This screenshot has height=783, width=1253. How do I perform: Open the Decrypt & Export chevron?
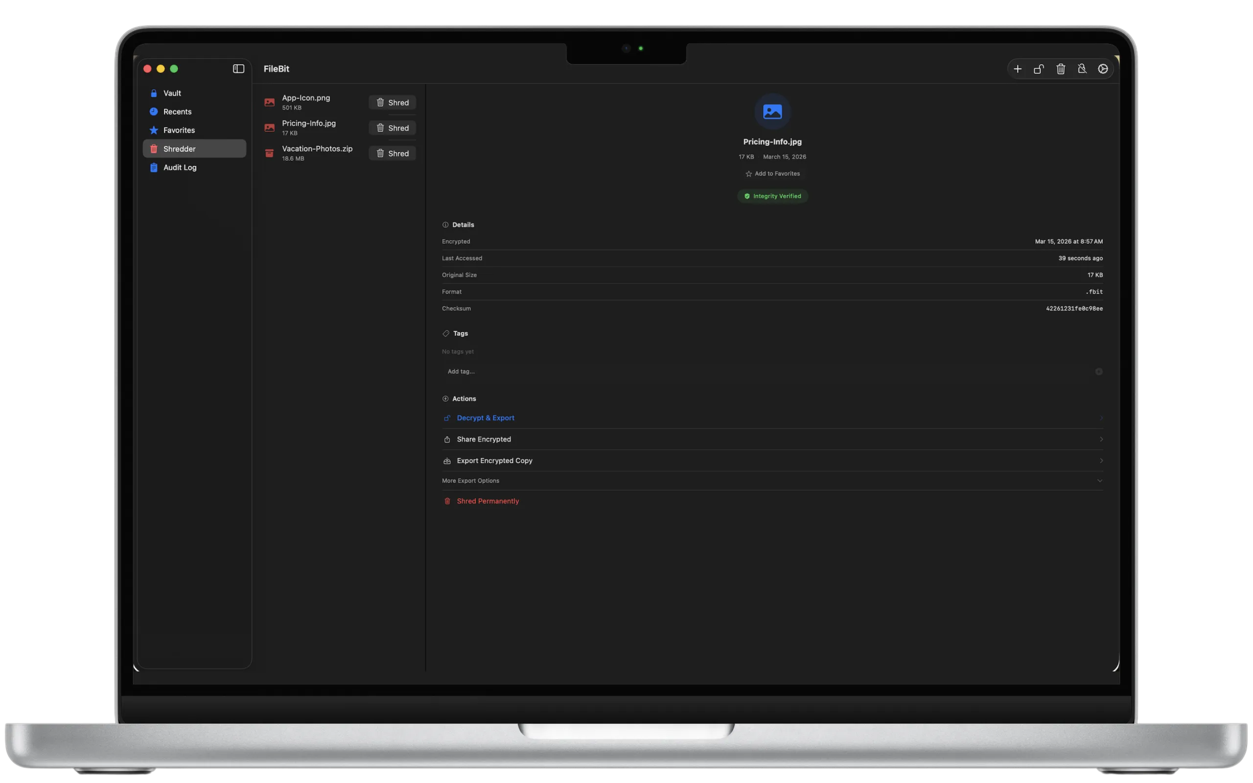click(1101, 418)
